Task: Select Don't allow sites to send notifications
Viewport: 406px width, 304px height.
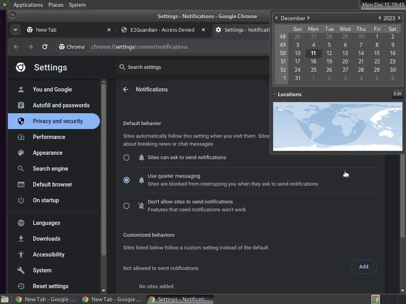Action: pyautogui.click(x=126, y=206)
